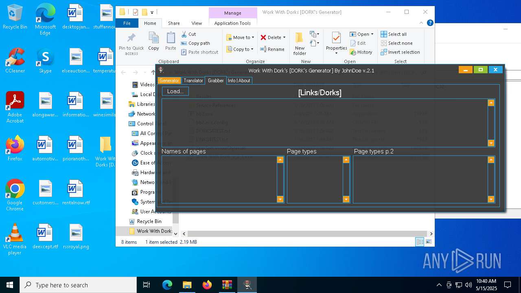Click up arrow of Names of pages scrollbar
Viewport: 521px width, 293px height.
[x=280, y=160]
